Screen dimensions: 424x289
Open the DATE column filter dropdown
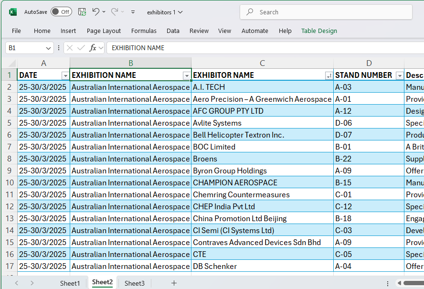[65, 76]
